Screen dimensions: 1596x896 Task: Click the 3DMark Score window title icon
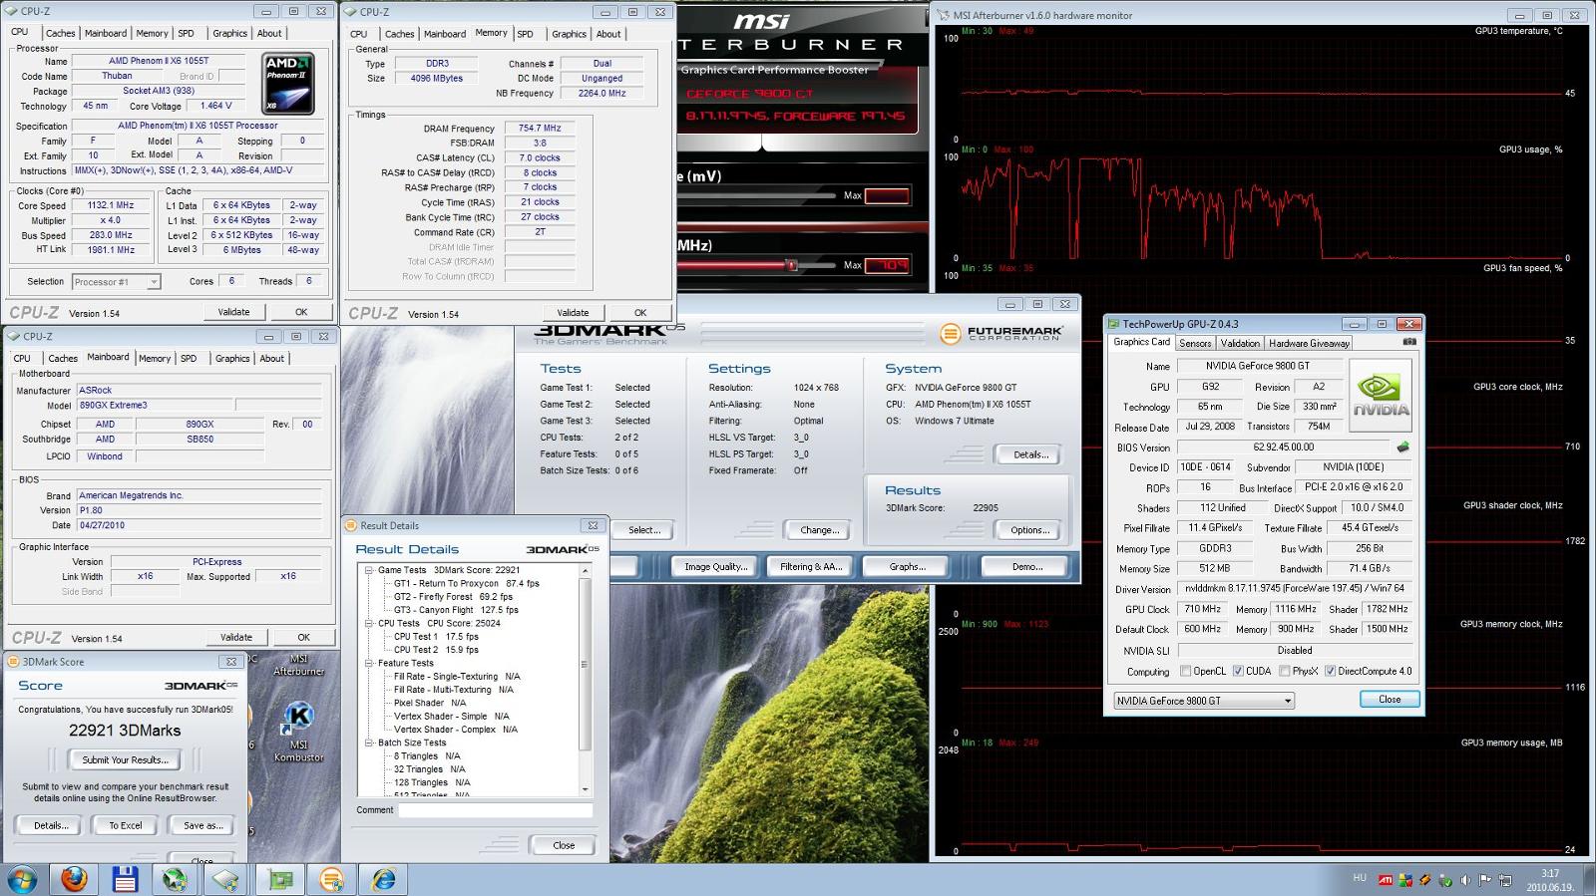[x=14, y=661]
